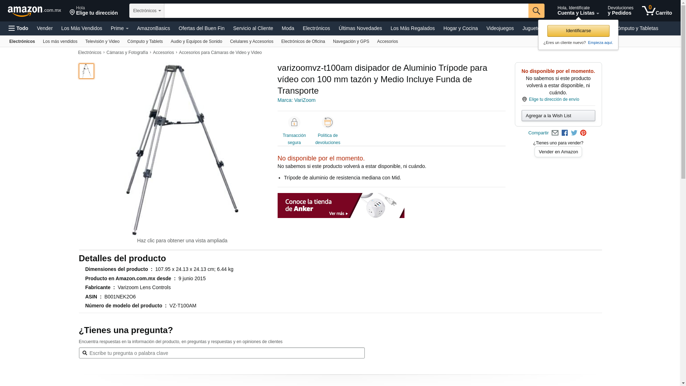Click the question search input field
Image resolution: width=686 pixels, height=386 pixels.
click(x=222, y=353)
